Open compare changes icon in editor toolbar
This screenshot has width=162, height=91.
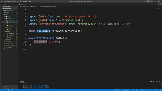(x=158, y=4)
